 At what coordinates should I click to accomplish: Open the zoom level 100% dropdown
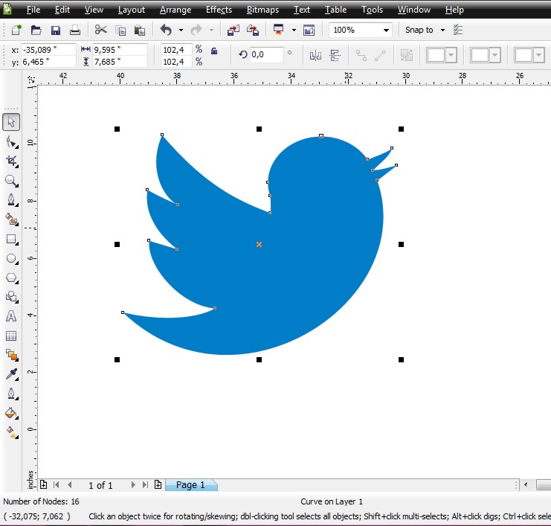(x=386, y=31)
